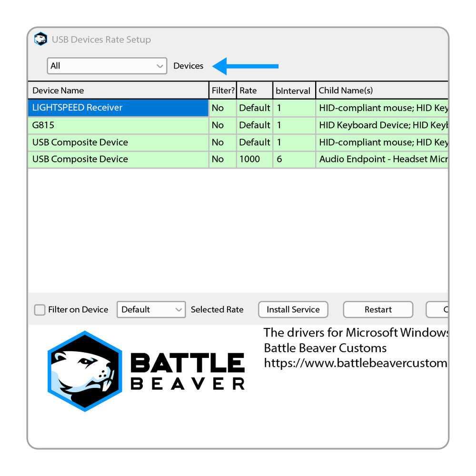The width and height of the screenshot is (476, 476).
Task: Select the USB Composite Device with rate 1000
Action: 118,159
